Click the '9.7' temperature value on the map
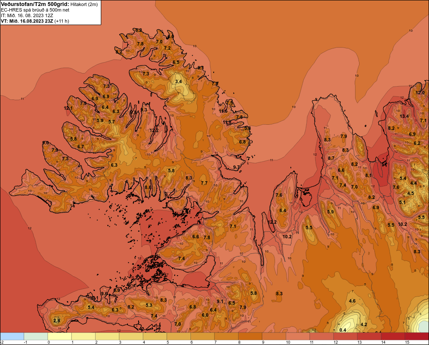 click(236, 167)
